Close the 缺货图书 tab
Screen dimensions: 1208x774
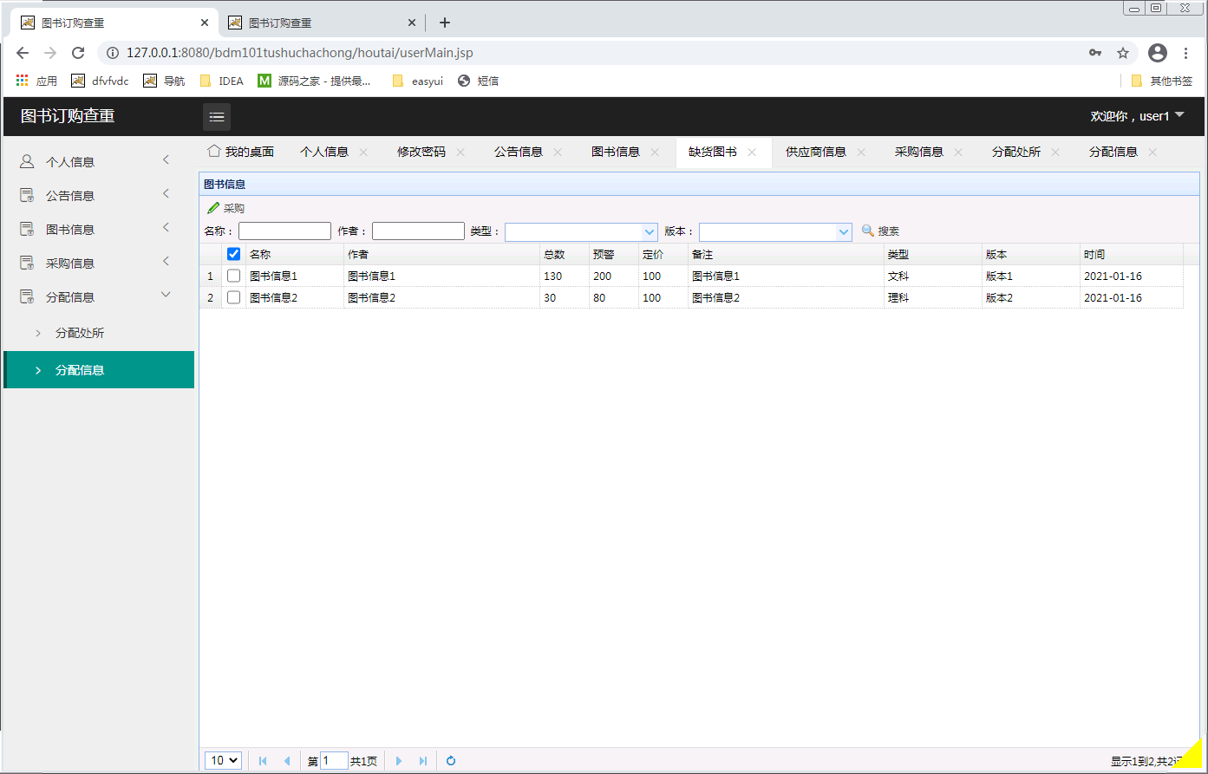[x=752, y=153]
